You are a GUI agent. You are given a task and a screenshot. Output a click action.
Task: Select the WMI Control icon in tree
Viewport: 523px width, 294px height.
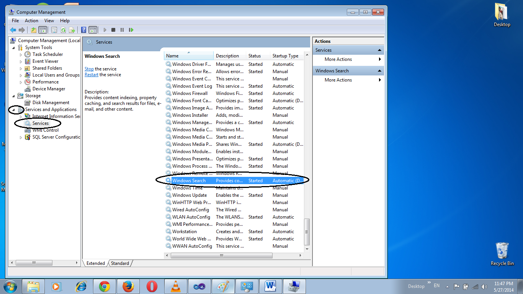pyautogui.click(x=28, y=130)
